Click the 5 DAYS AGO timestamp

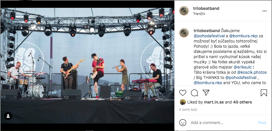(x=188, y=110)
